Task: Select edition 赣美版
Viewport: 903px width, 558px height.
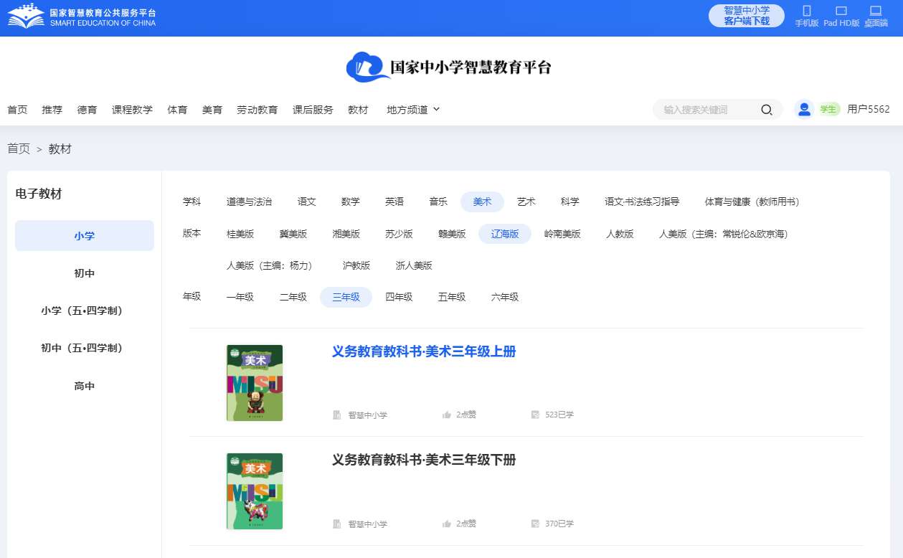Action: tap(452, 234)
